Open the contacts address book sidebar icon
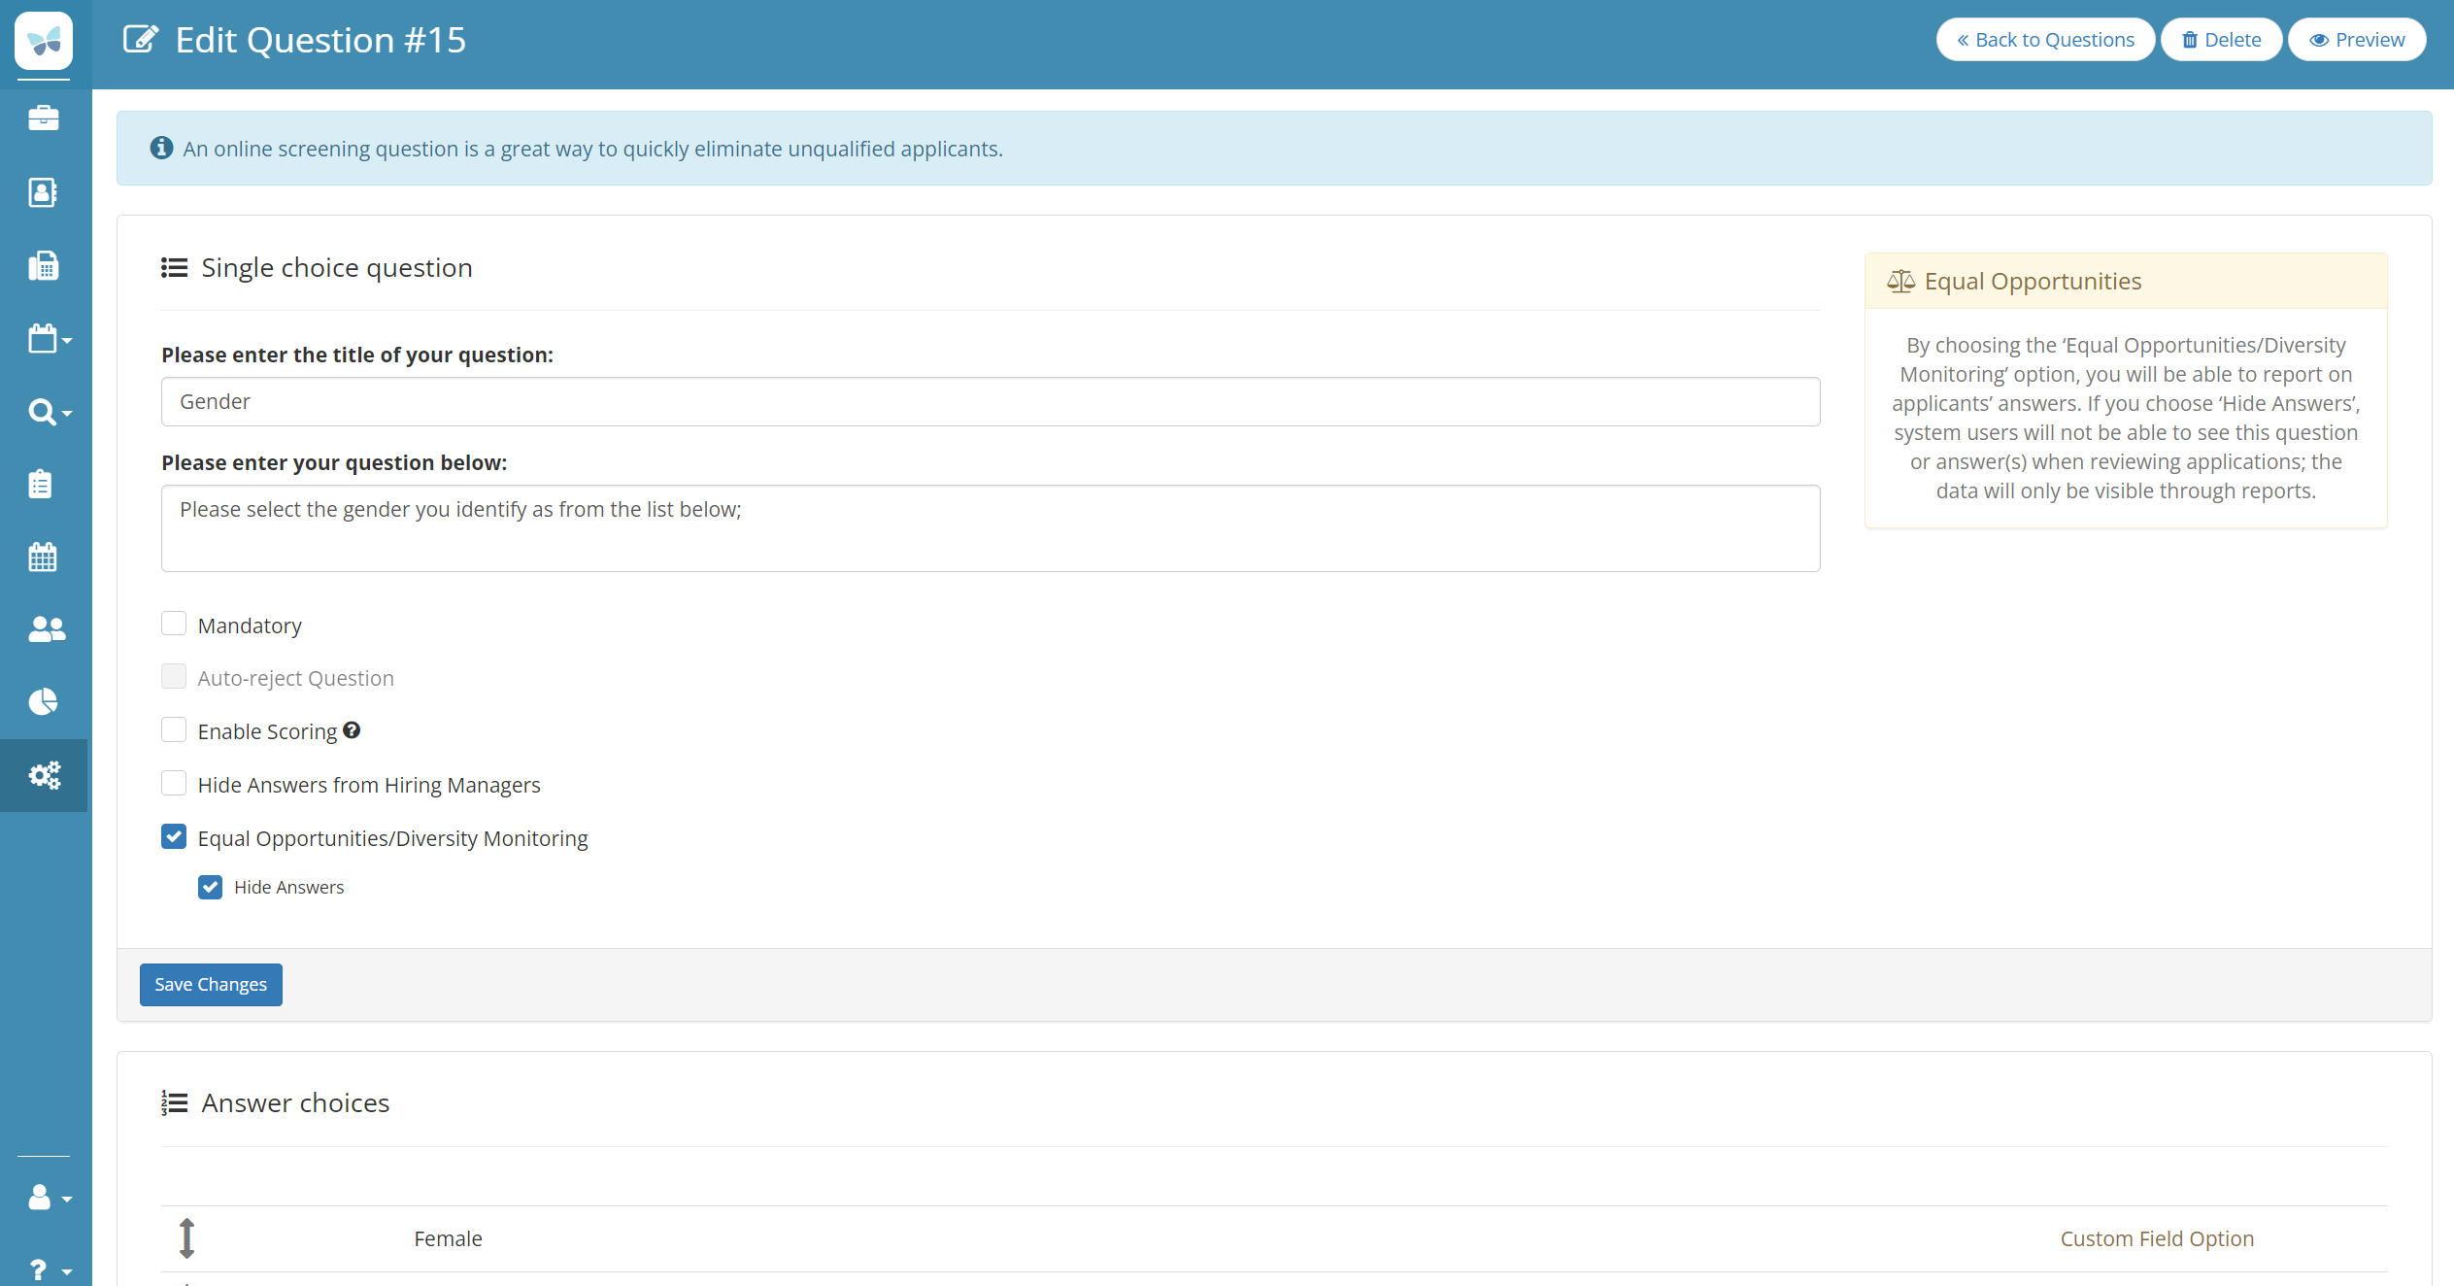2454x1286 pixels. [x=44, y=192]
